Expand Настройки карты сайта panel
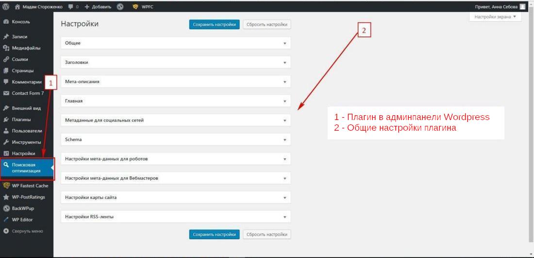 175,197
